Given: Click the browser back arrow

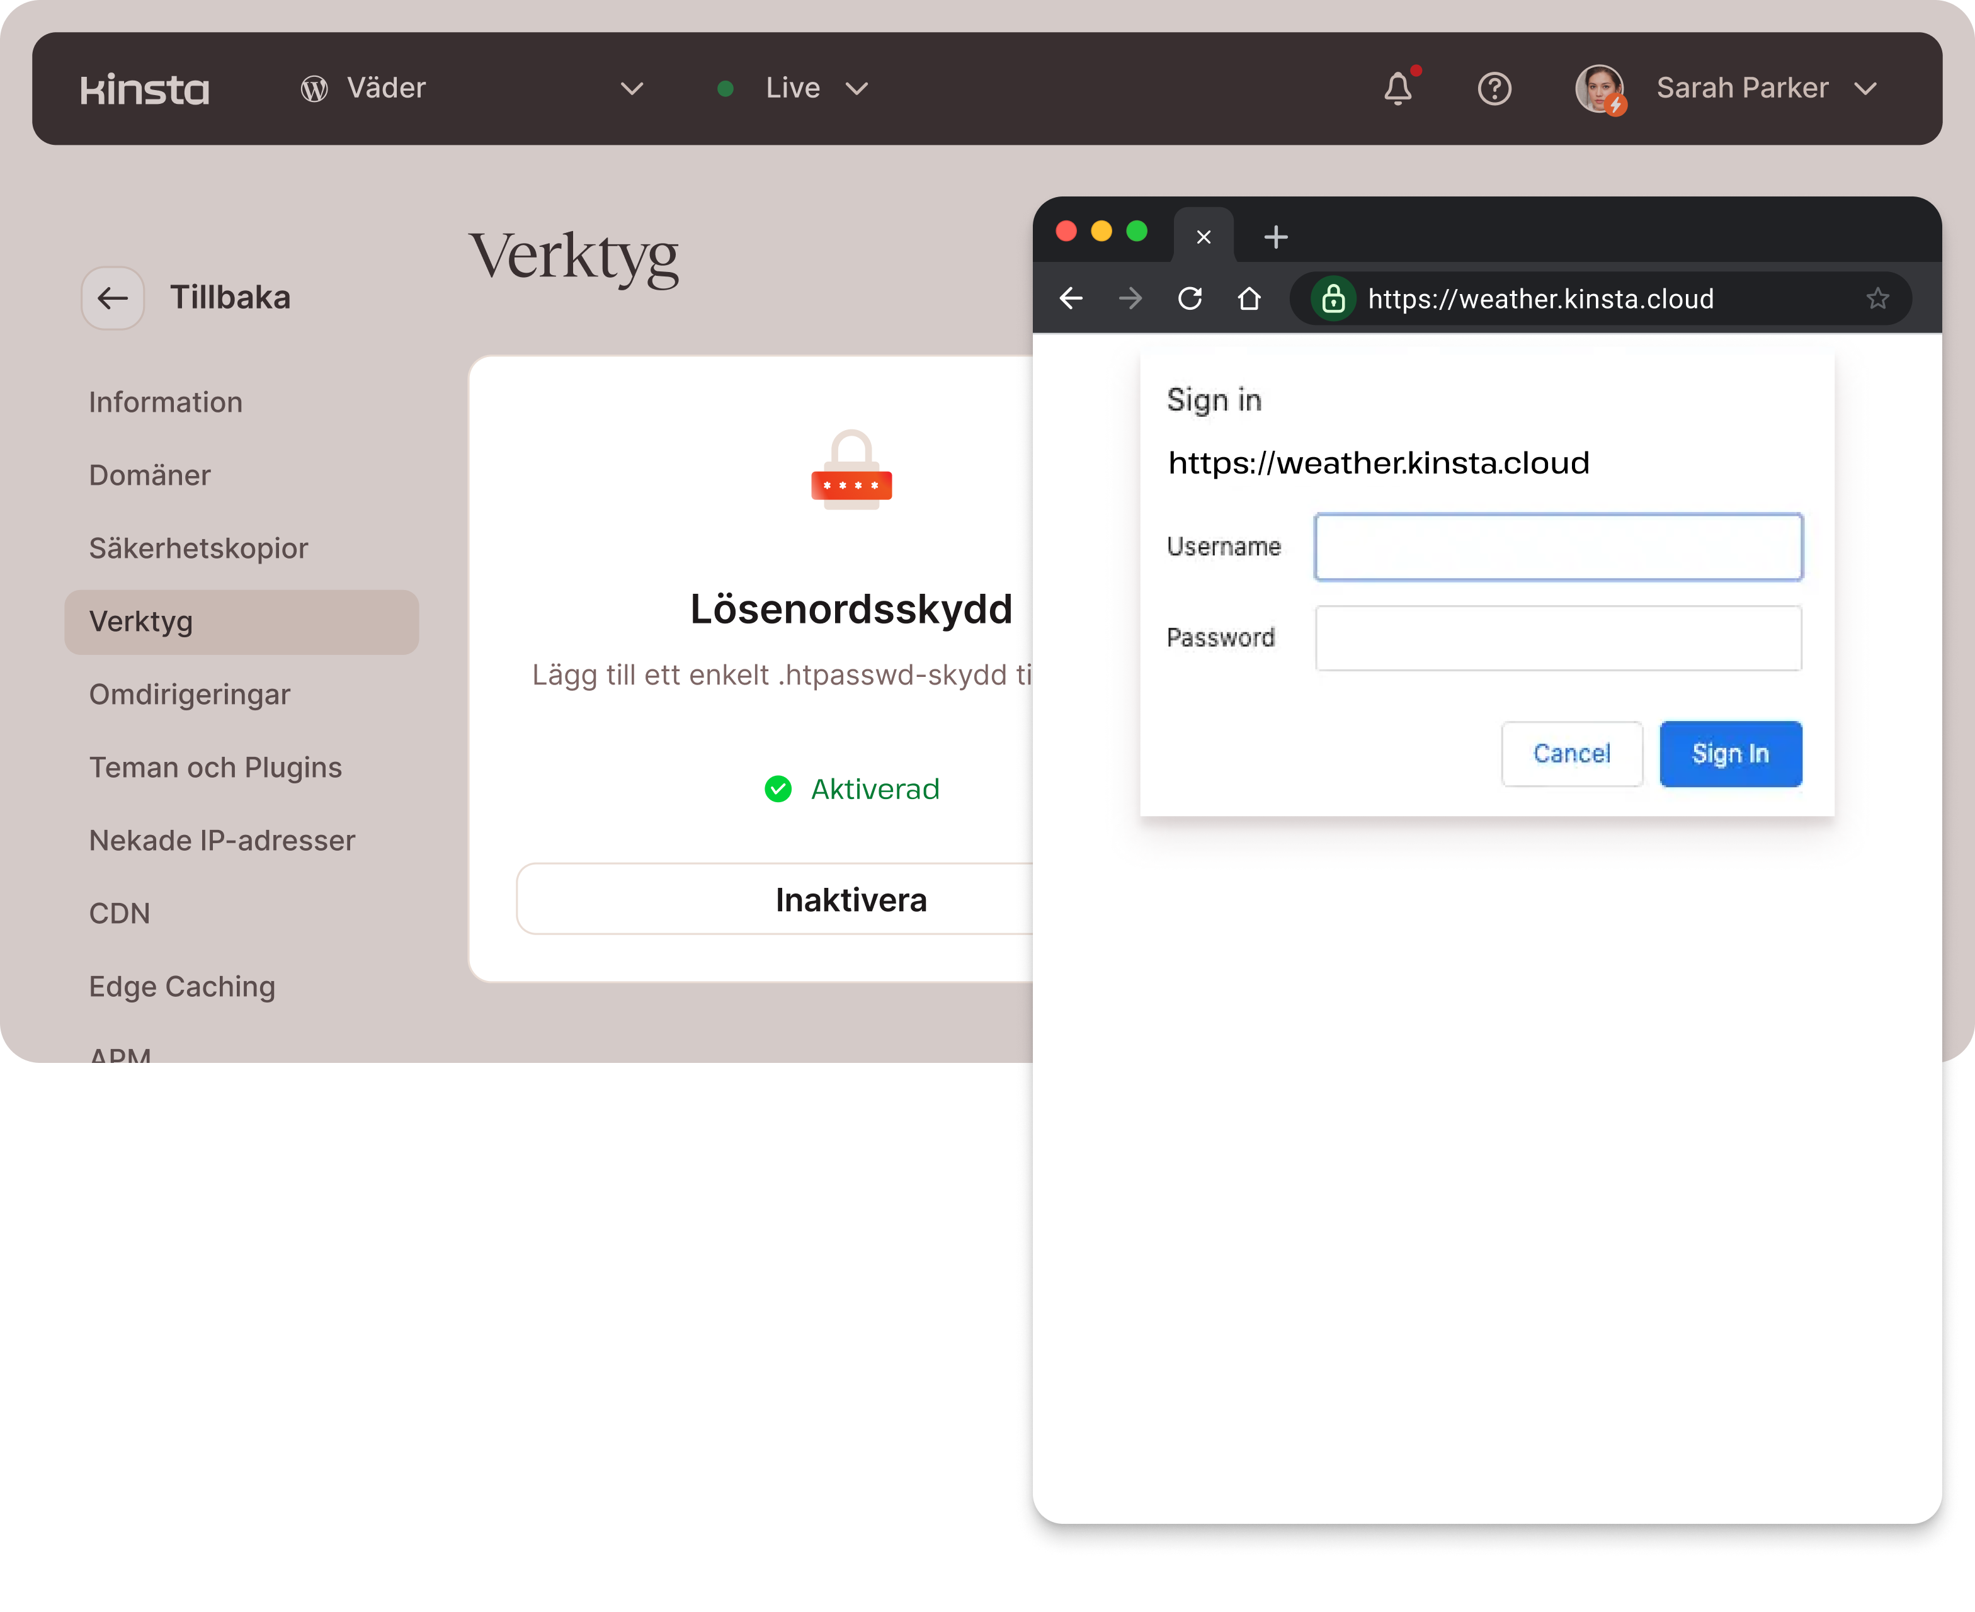Looking at the screenshot, I should [1071, 299].
